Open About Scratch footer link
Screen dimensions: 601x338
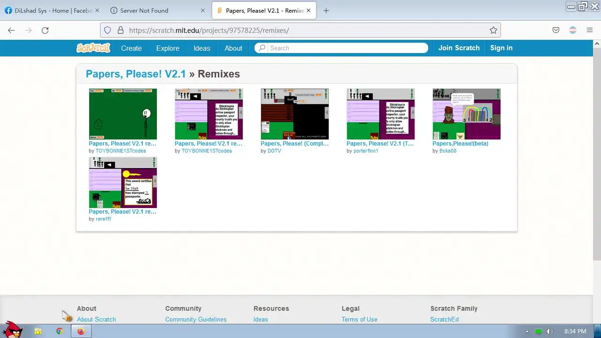[x=96, y=319]
